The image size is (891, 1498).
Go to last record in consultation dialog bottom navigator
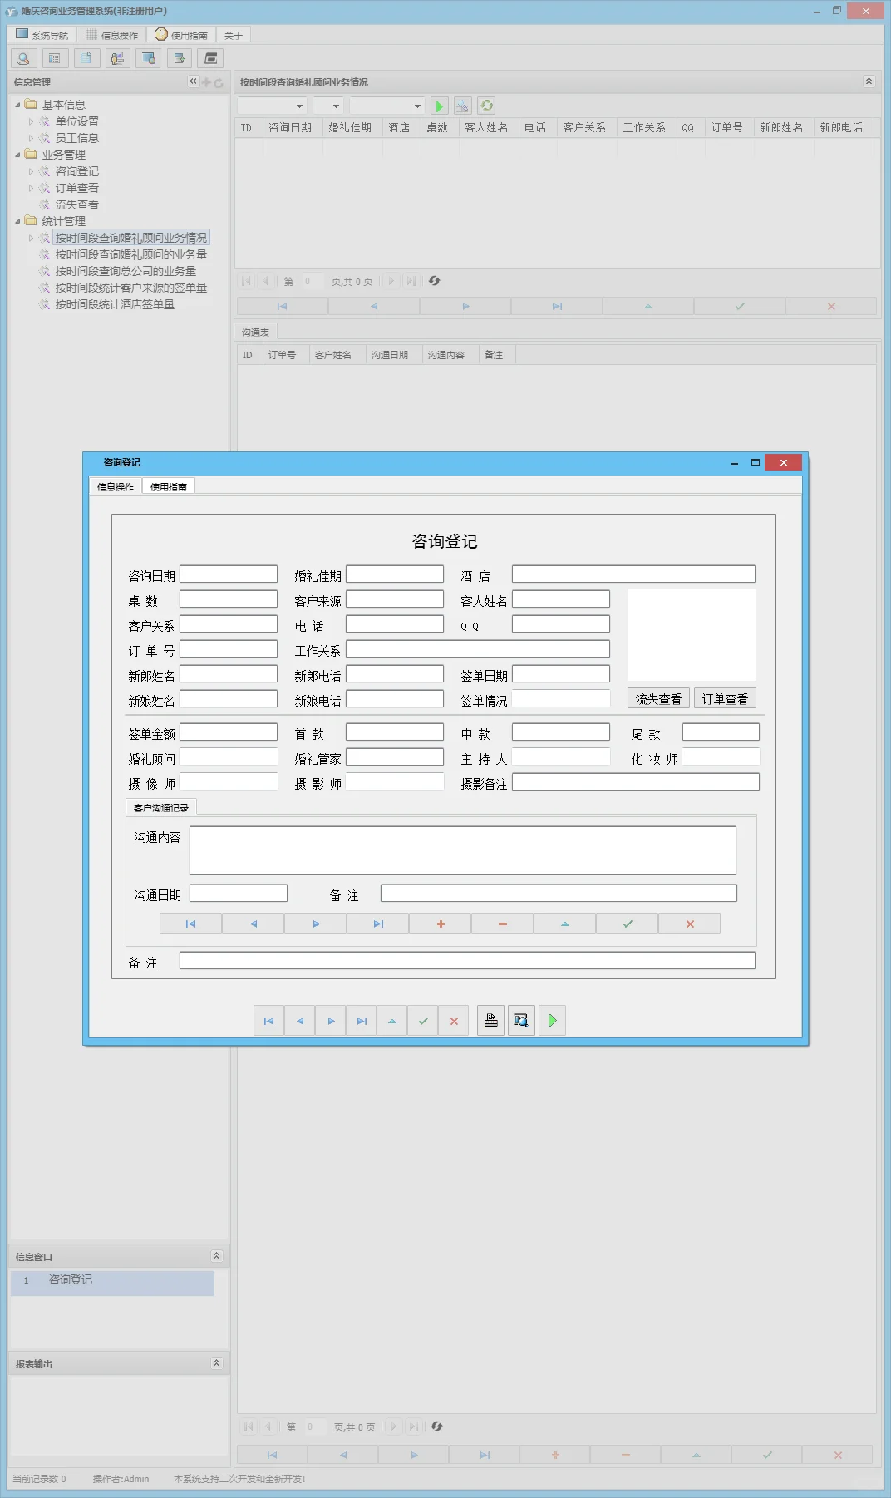pyautogui.click(x=362, y=1021)
